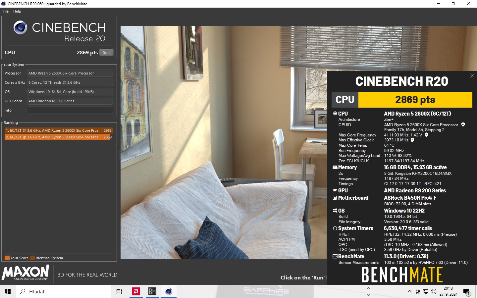Click the Windows search box Hľadať
Screen dimensions: 477x298
tap(64, 291)
